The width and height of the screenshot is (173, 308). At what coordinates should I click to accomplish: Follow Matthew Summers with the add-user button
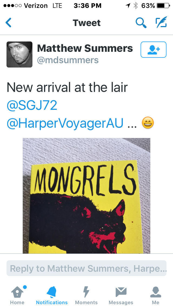click(154, 50)
